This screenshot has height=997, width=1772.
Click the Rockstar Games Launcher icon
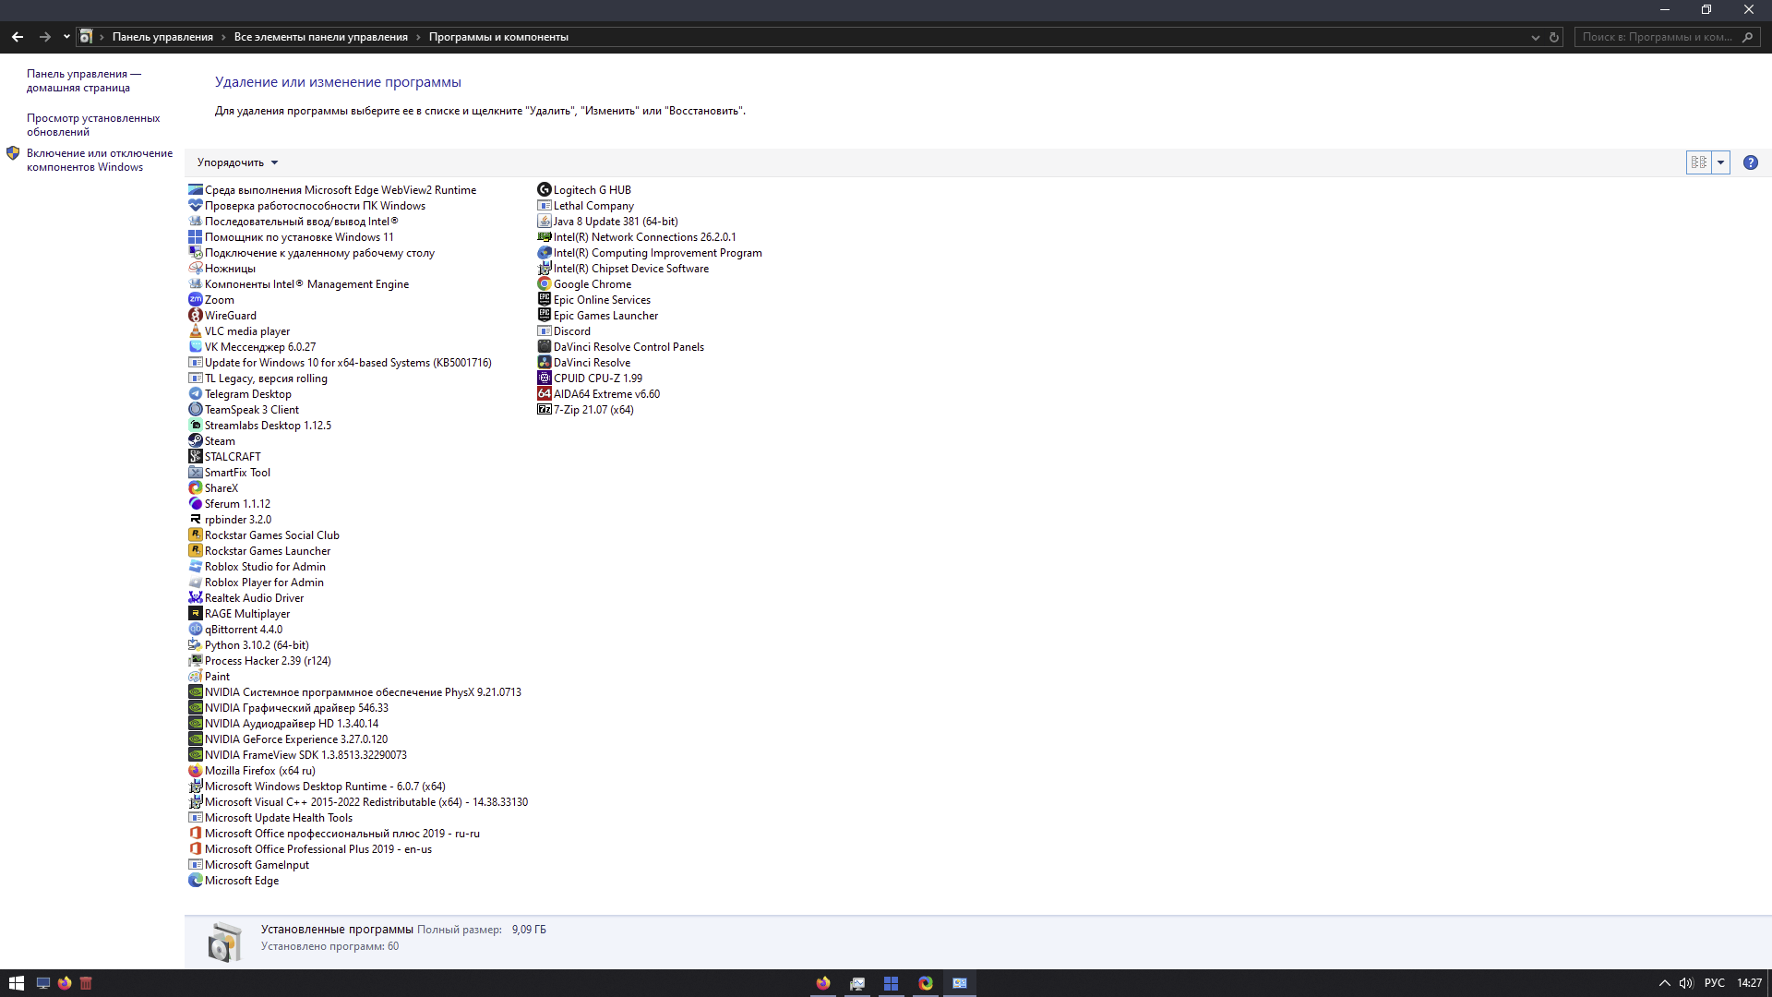[x=195, y=551]
